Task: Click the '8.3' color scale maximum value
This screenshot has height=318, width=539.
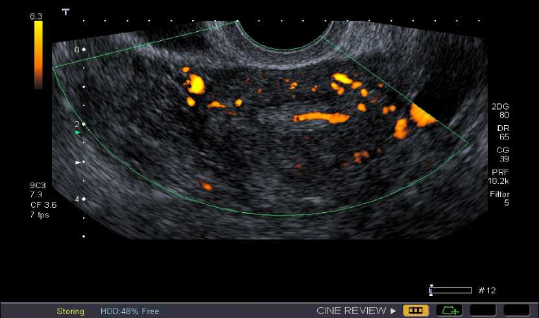Action: coord(36,16)
